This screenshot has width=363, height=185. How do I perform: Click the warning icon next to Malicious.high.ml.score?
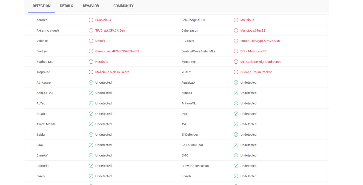point(91,72)
